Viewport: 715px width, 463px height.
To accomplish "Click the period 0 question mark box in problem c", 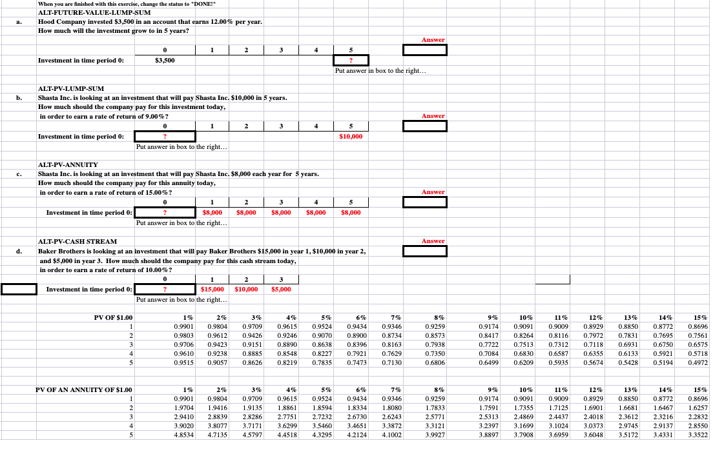I will pos(165,213).
